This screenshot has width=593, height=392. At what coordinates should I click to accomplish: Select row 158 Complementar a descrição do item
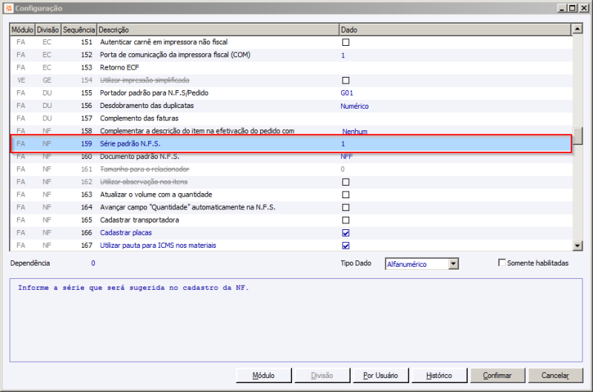tap(291, 130)
